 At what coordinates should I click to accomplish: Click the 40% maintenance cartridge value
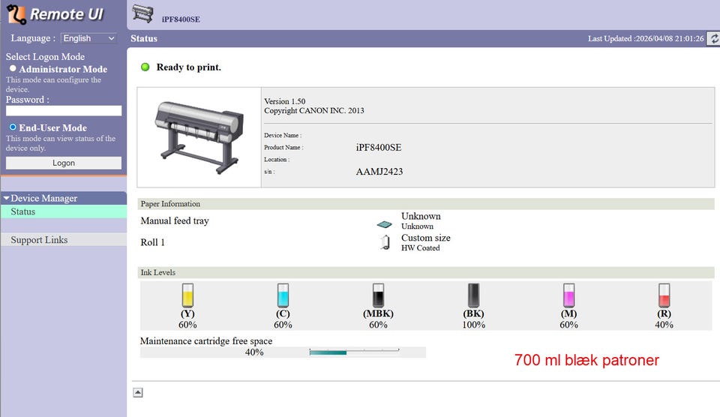(254, 352)
